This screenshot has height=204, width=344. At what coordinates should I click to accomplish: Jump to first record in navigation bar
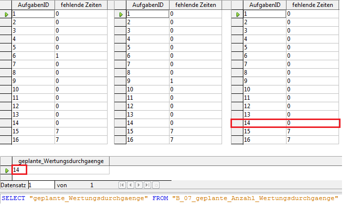tap(122, 185)
